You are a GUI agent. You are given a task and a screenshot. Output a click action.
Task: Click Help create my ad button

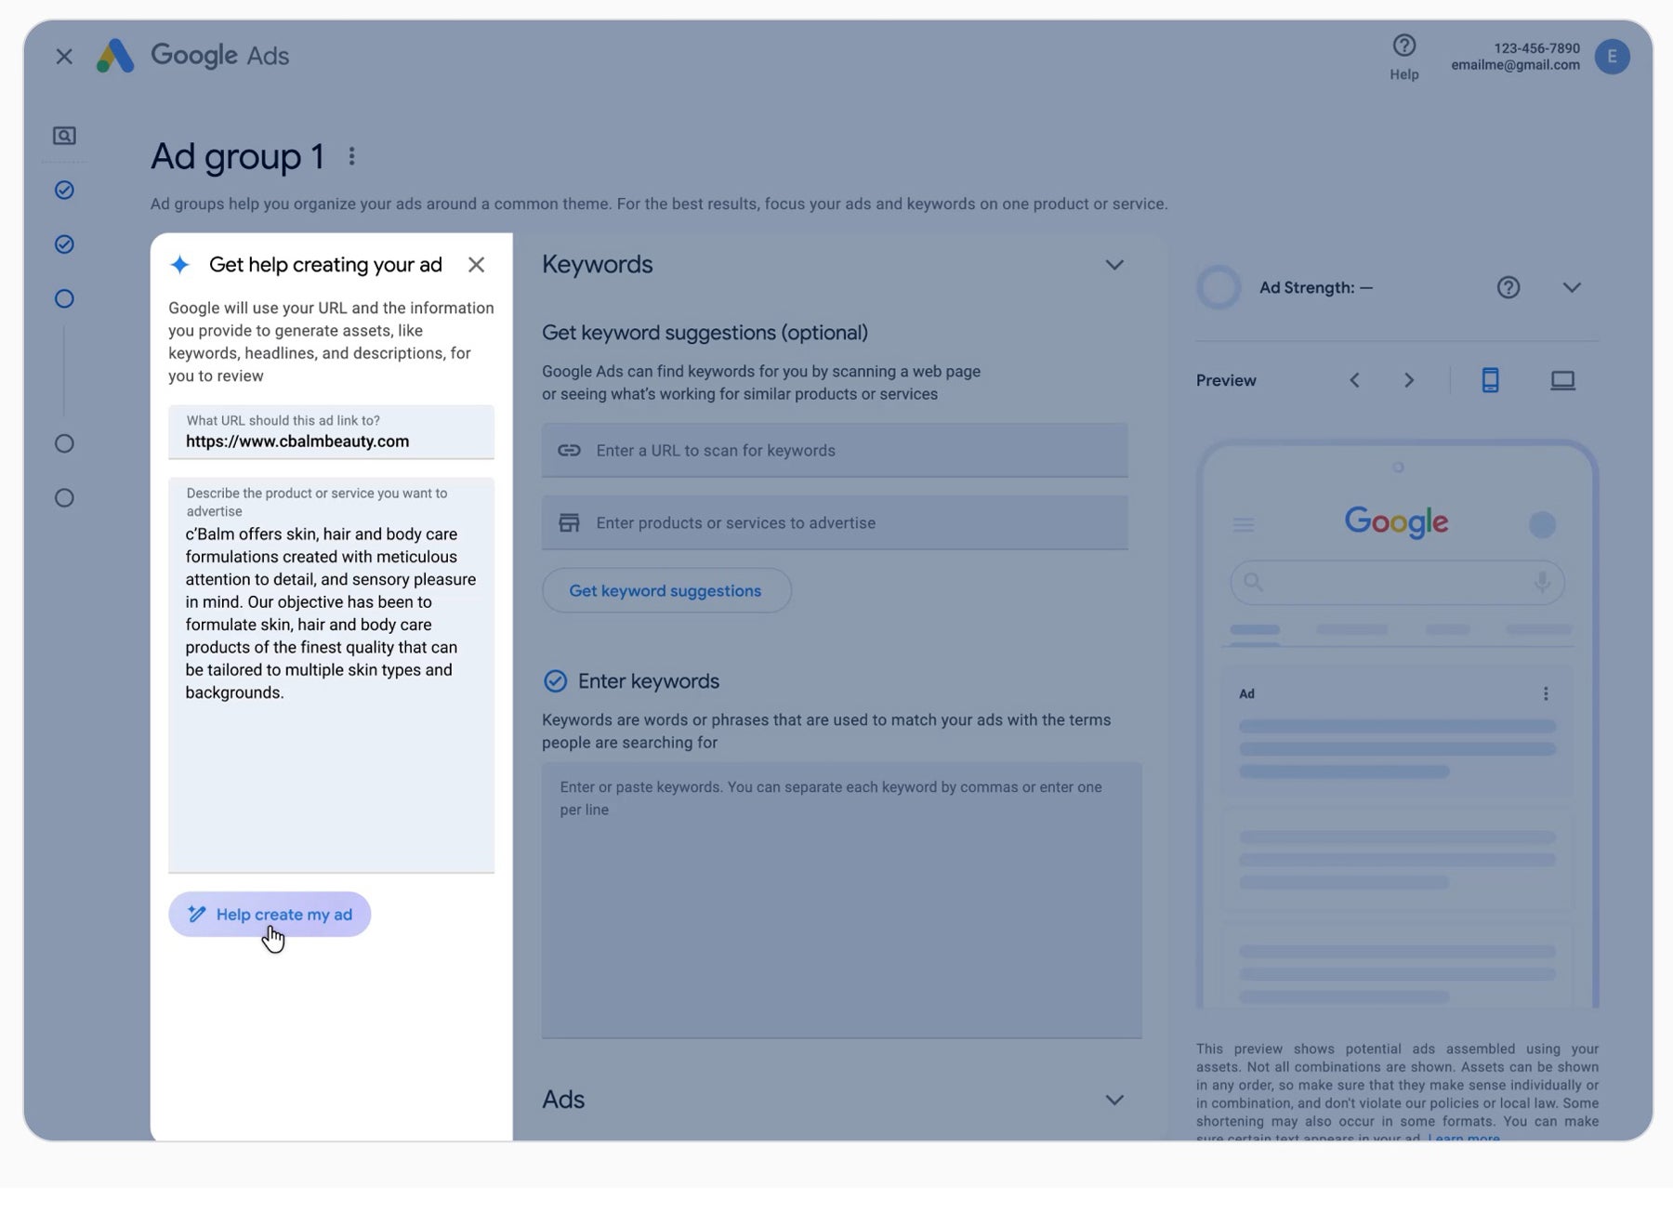coord(270,915)
